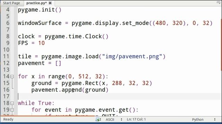
Task: Click the tab list icon at top right
Action: (x=218, y=2)
